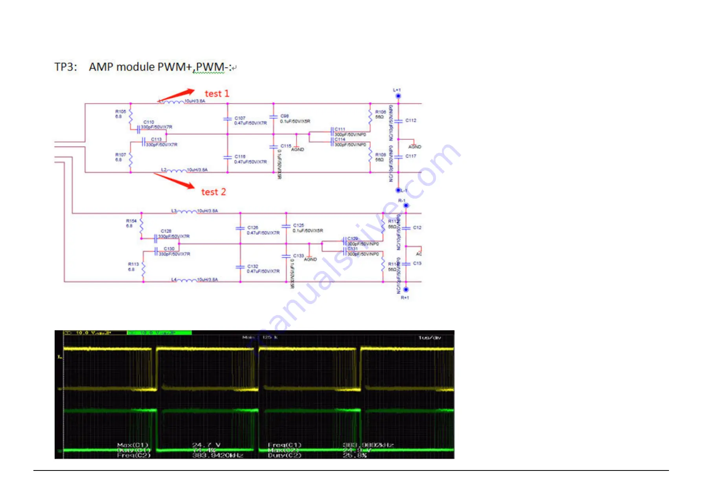Click the C113 capacitor label

[156, 139]
